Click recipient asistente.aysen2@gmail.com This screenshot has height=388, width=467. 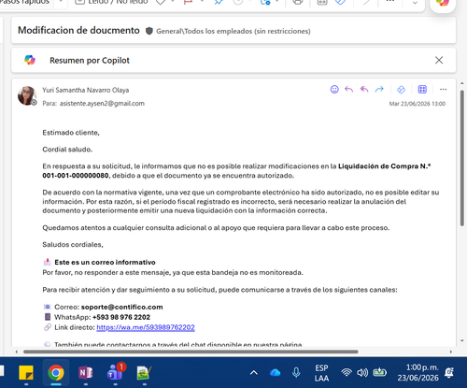coord(102,104)
